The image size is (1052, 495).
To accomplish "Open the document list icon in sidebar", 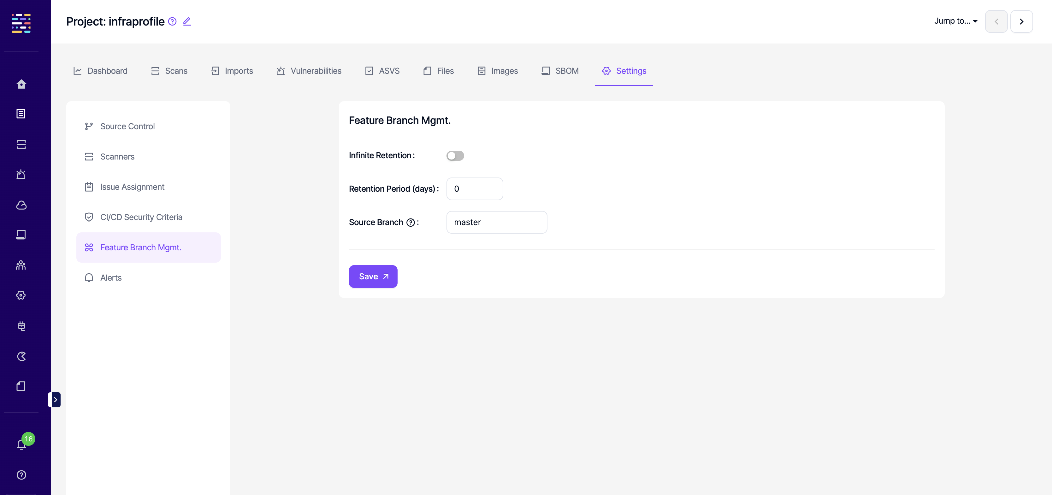I will [x=21, y=114].
